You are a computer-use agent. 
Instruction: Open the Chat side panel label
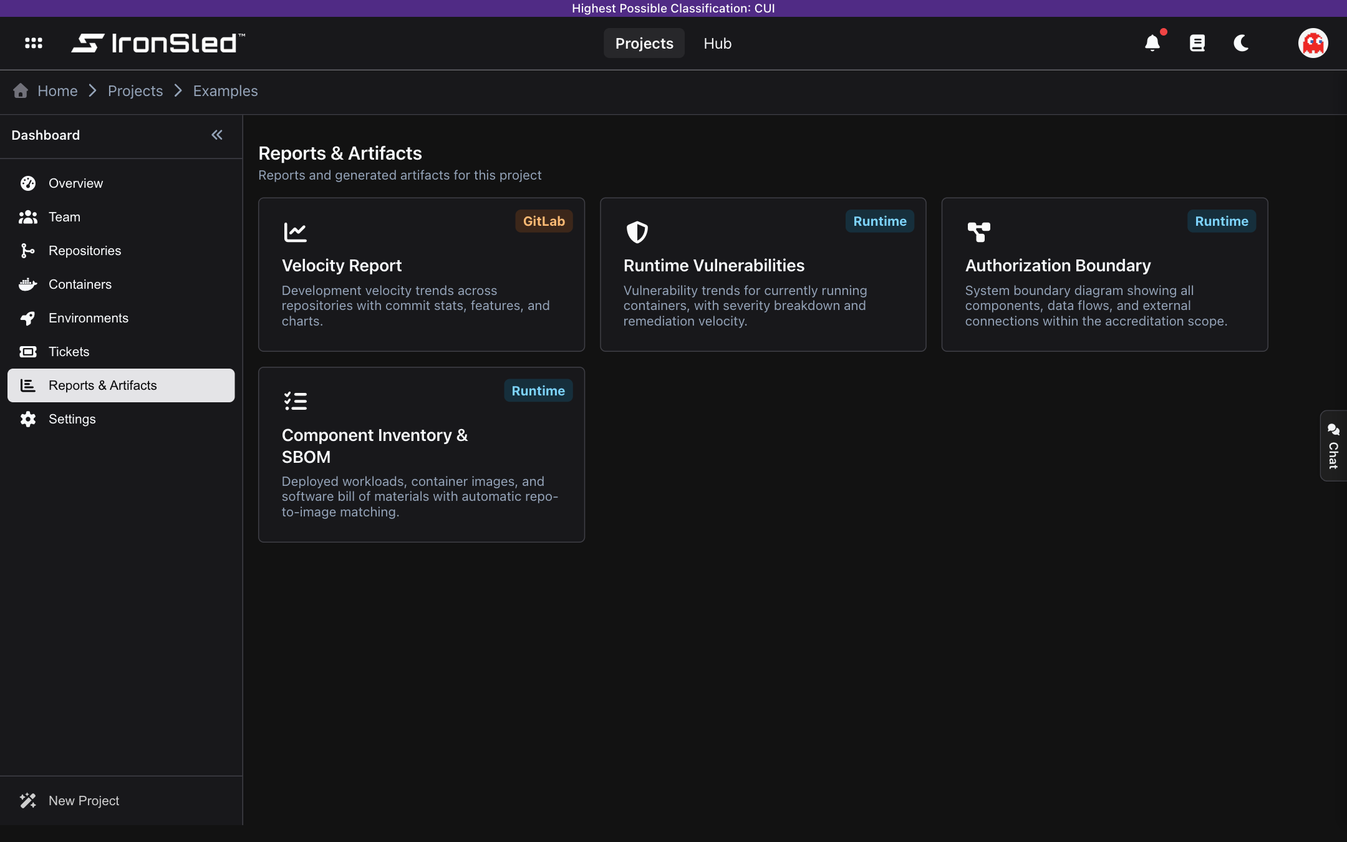tap(1333, 456)
